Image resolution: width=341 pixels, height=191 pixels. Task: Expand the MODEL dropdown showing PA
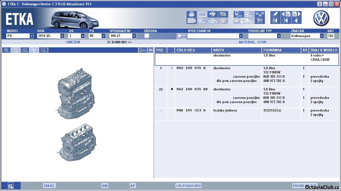(31, 36)
